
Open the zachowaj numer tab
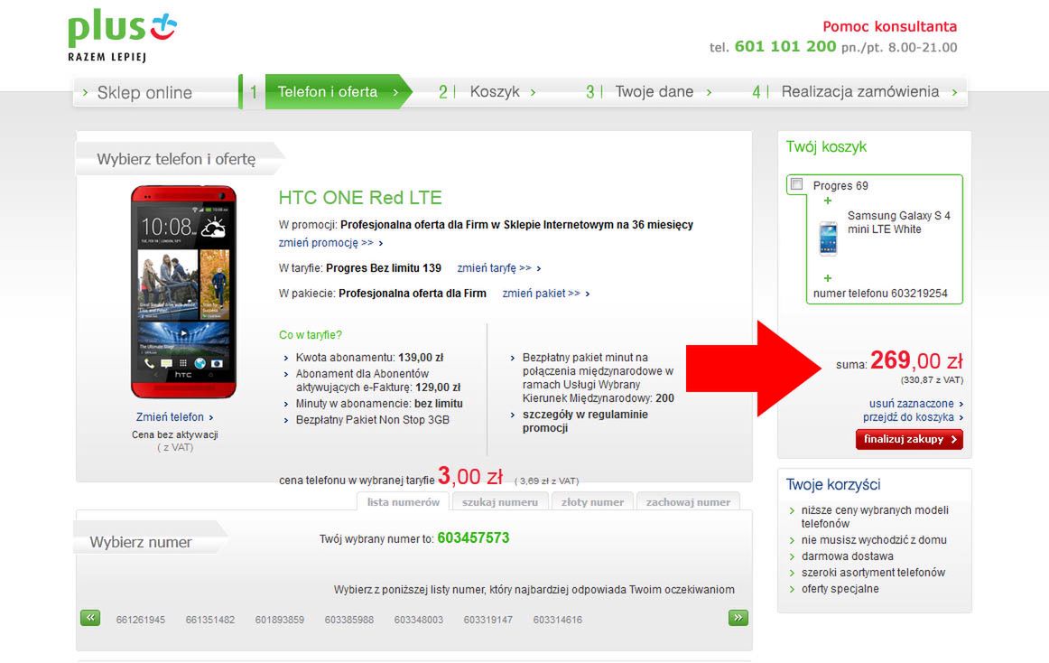click(x=689, y=501)
